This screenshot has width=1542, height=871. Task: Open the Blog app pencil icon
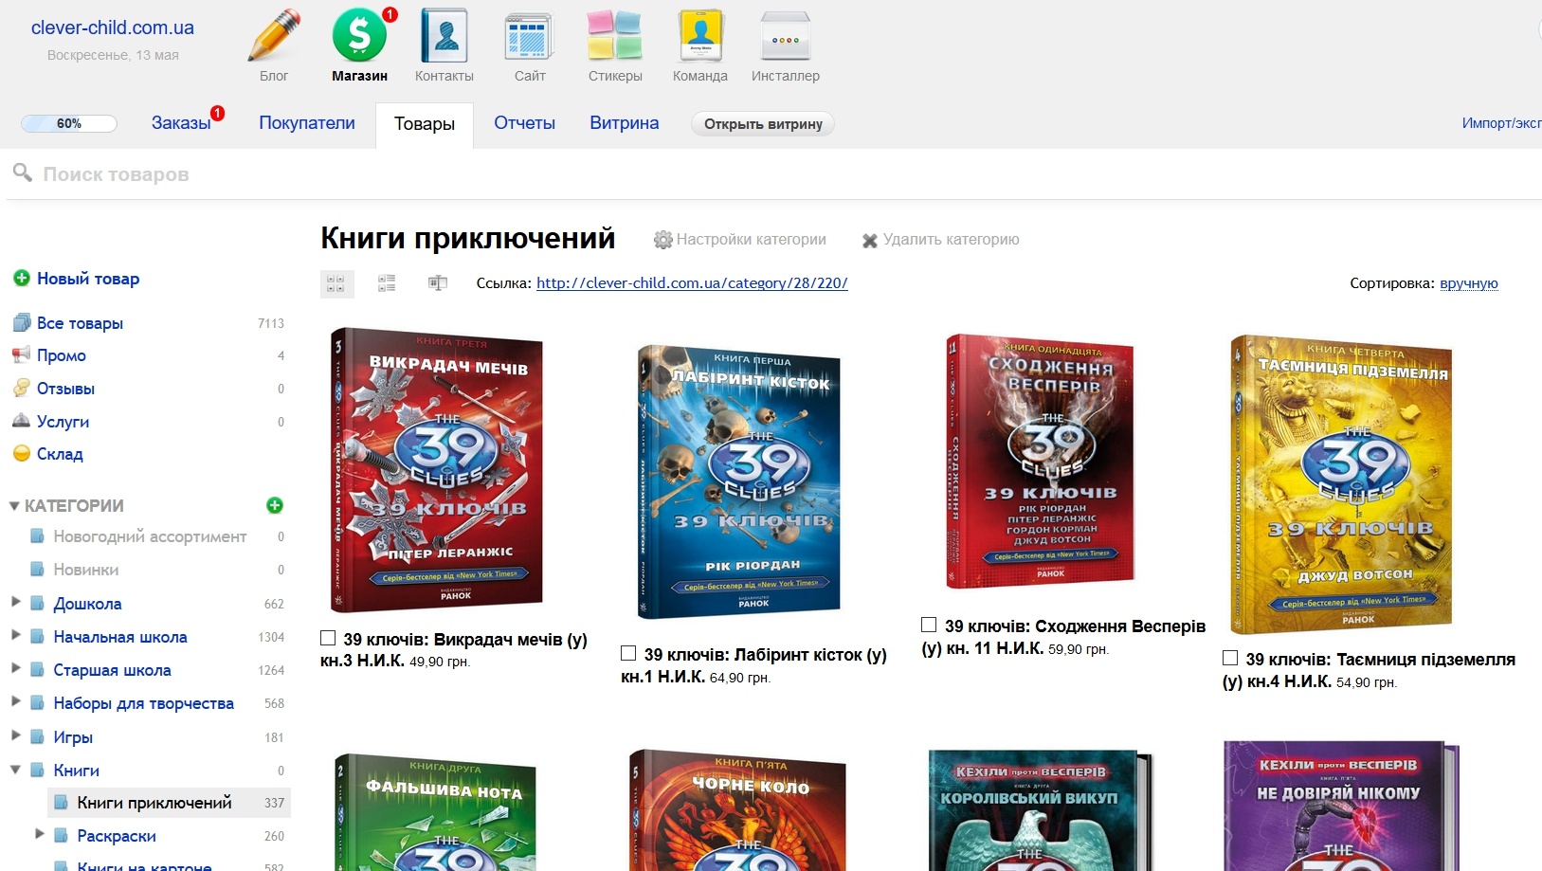(274, 36)
